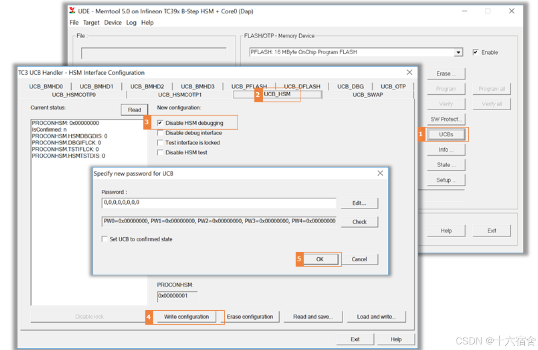Switch to the UCB_BMHD3 tab

[x=198, y=86]
